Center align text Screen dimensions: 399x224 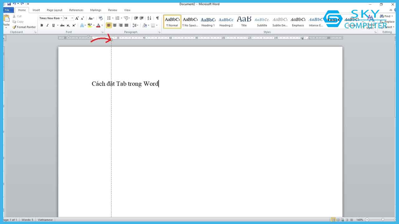115,26
